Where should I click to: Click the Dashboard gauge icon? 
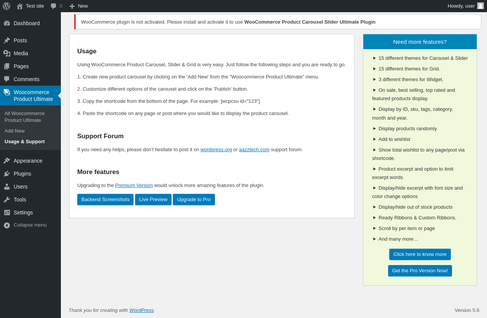pyautogui.click(x=7, y=23)
